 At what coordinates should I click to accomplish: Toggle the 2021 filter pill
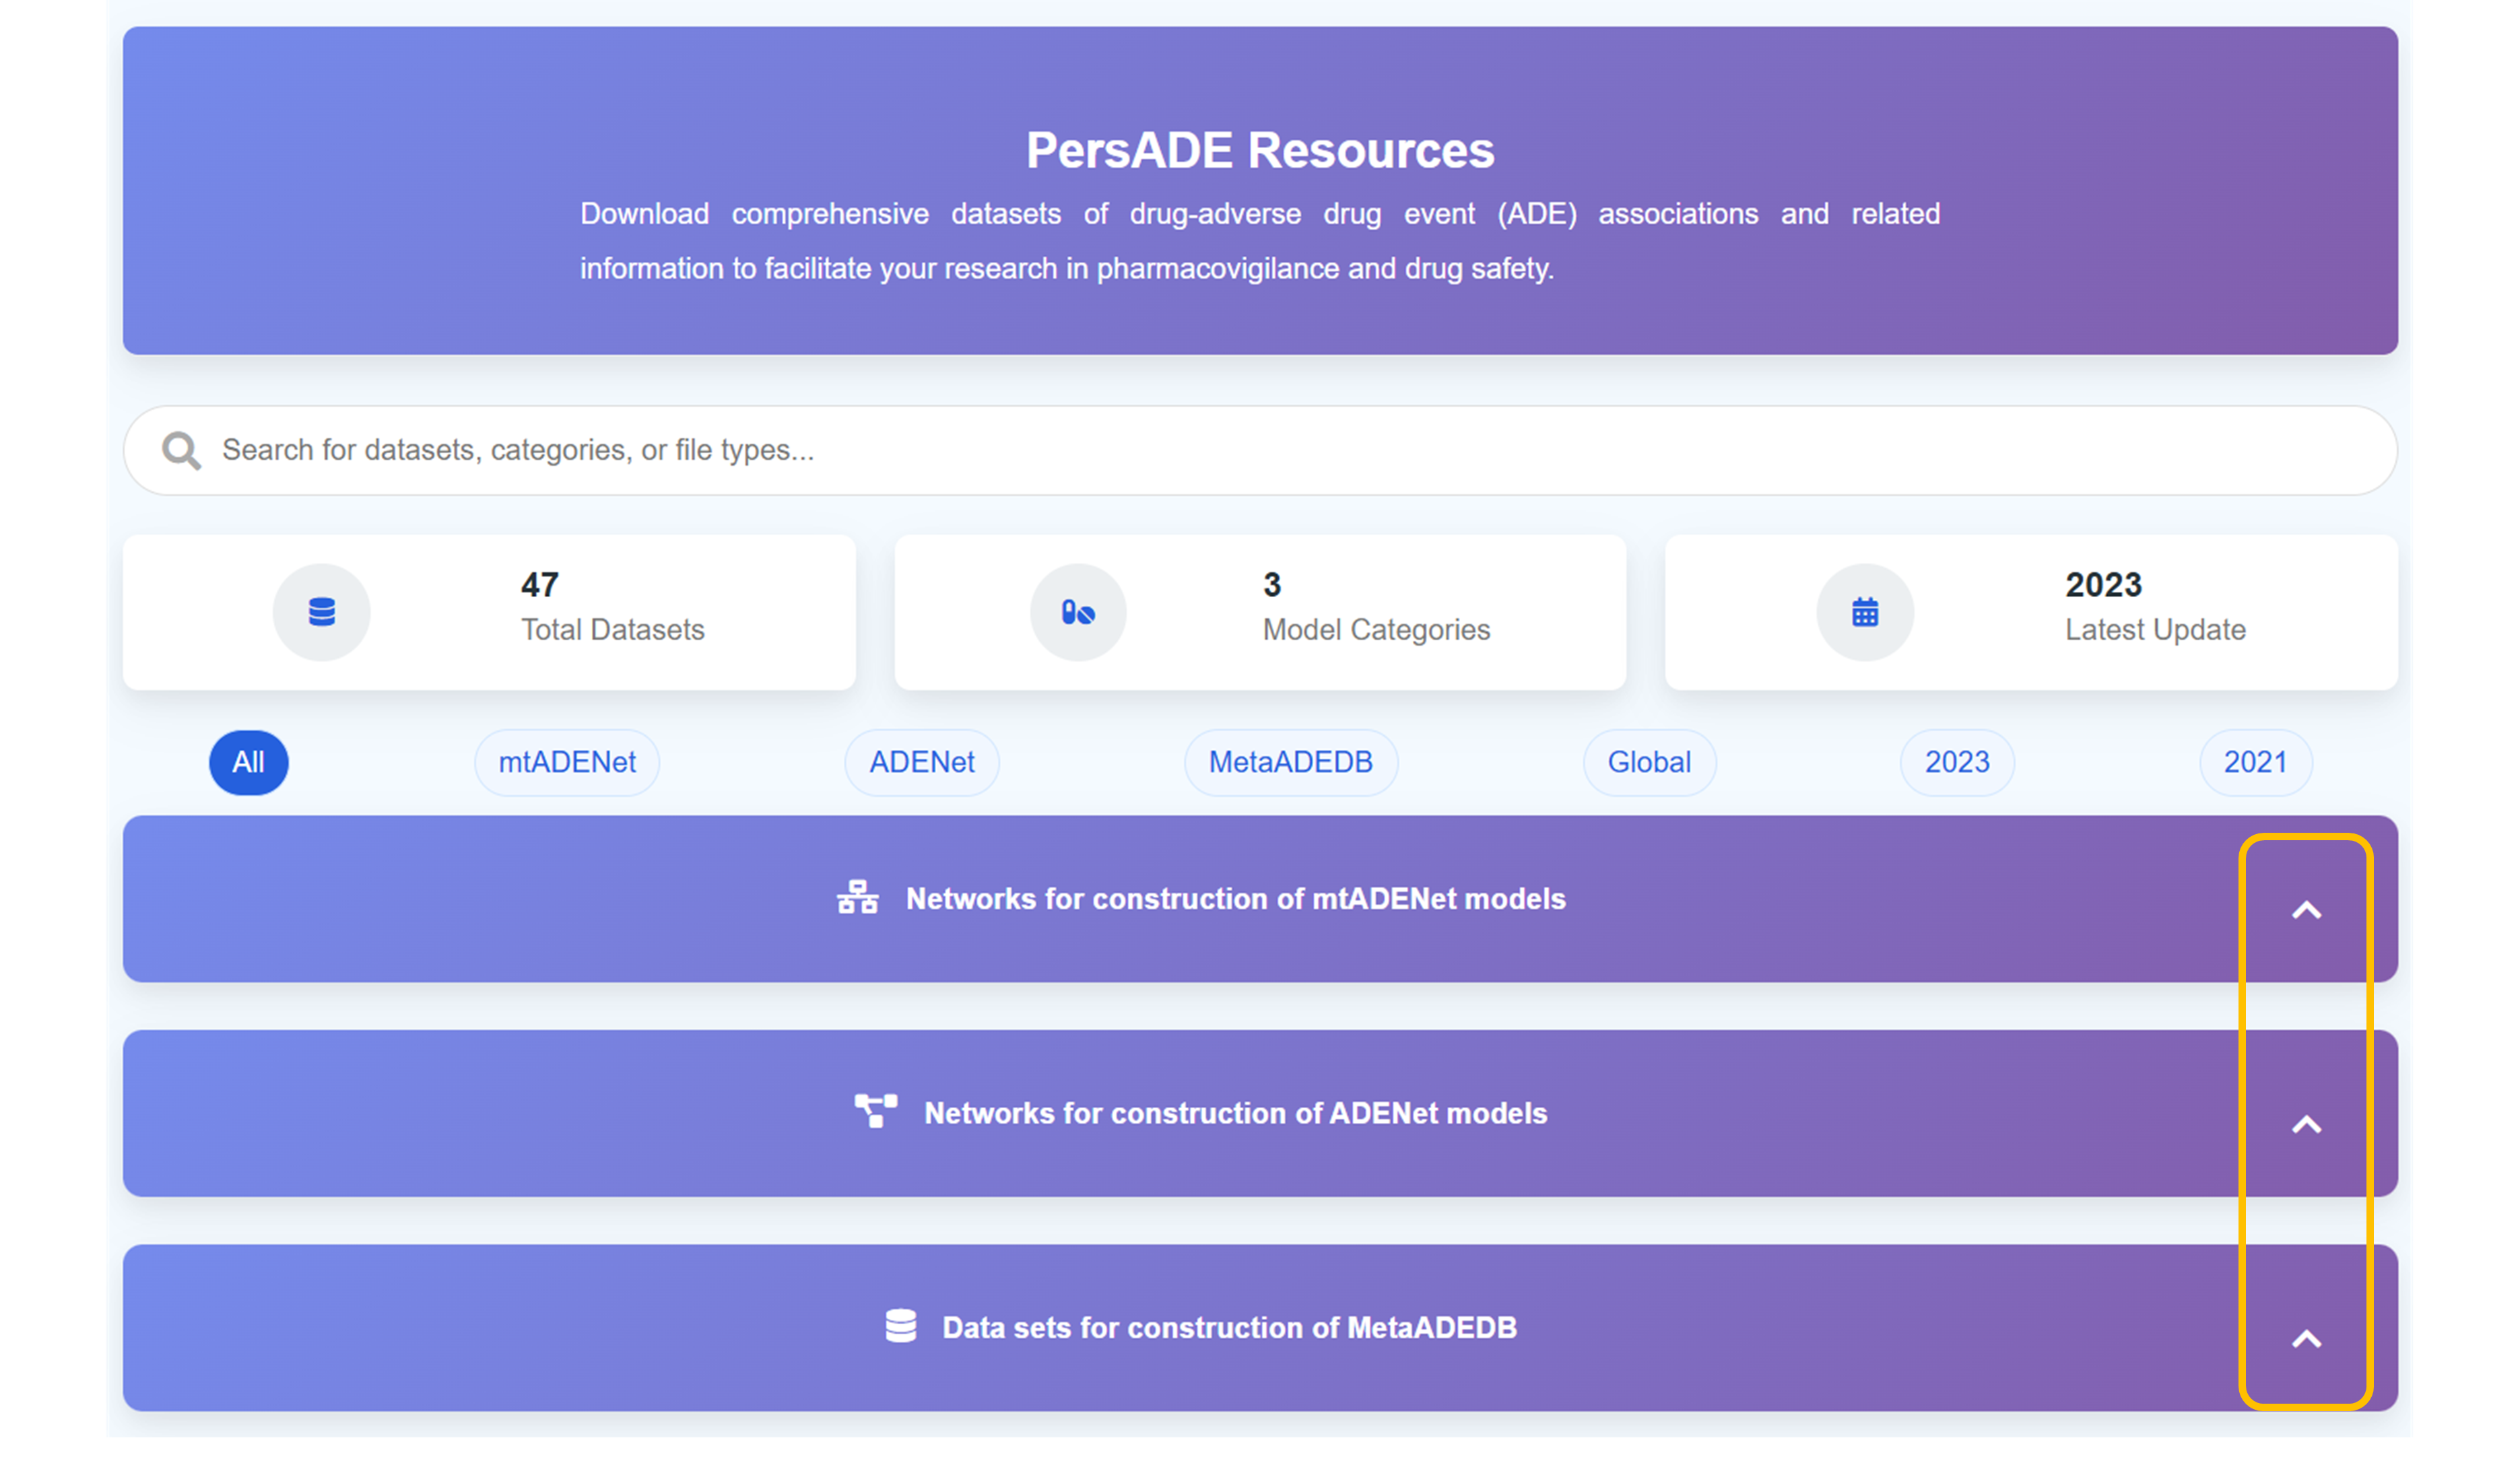2255,762
